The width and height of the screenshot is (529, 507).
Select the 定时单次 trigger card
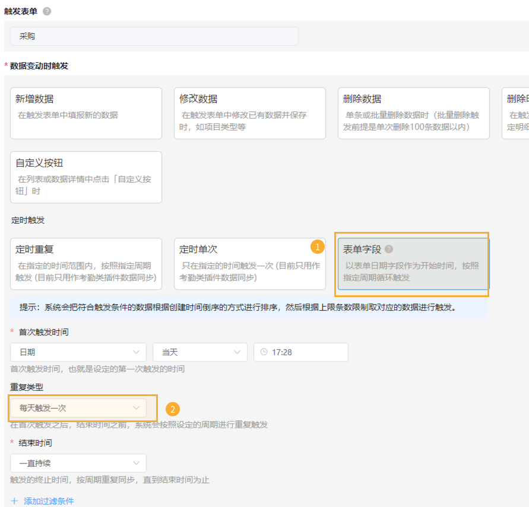(250, 264)
